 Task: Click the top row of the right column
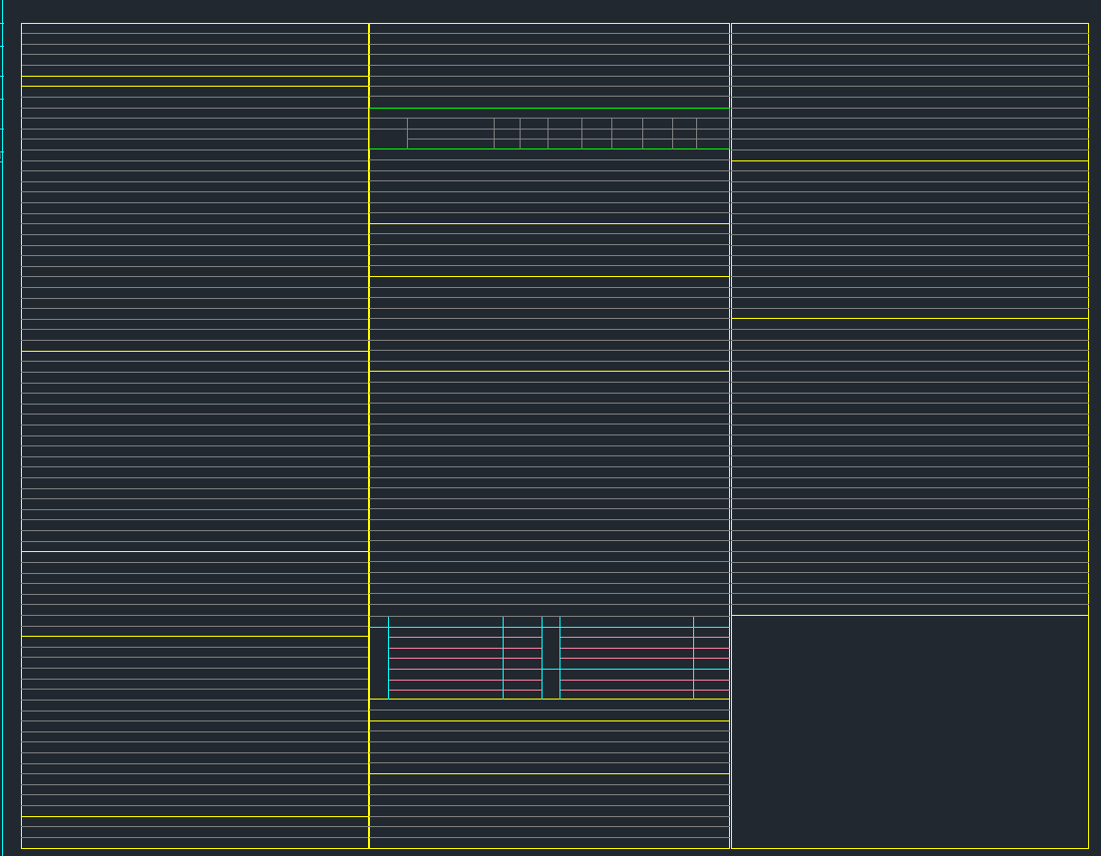(x=910, y=28)
